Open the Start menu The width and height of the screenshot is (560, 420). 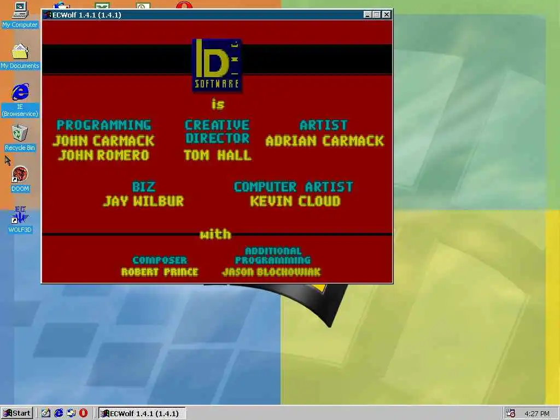17,413
